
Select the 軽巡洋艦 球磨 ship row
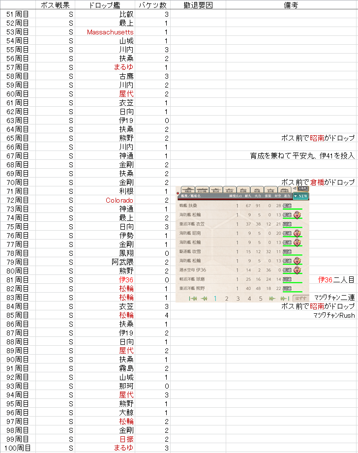click(x=243, y=279)
